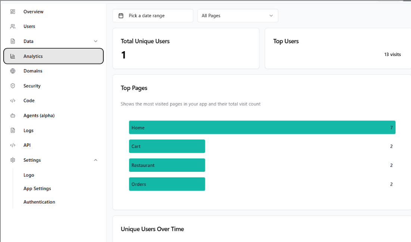Image resolution: width=411 pixels, height=242 pixels.
Task: Select the Users sidebar icon
Action: 12,26
